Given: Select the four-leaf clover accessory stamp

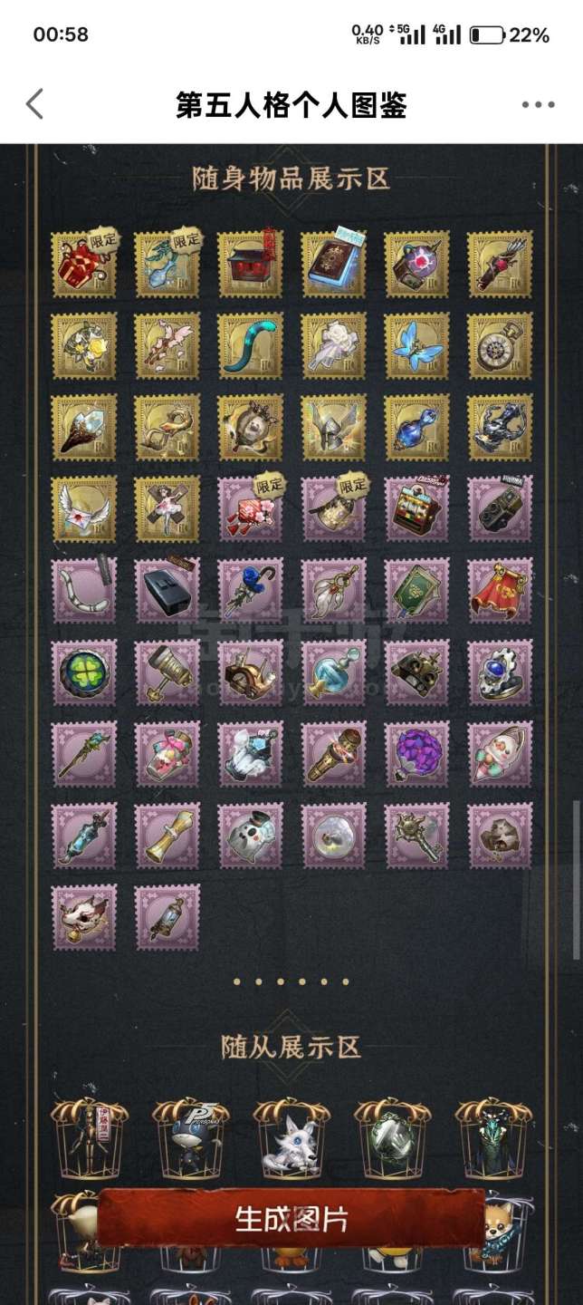Looking at the screenshot, I should pyautogui.click(x=84, y=672).
